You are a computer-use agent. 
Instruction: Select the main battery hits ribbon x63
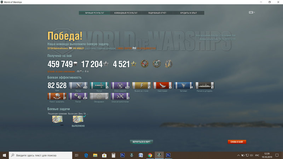coord(78,86)
